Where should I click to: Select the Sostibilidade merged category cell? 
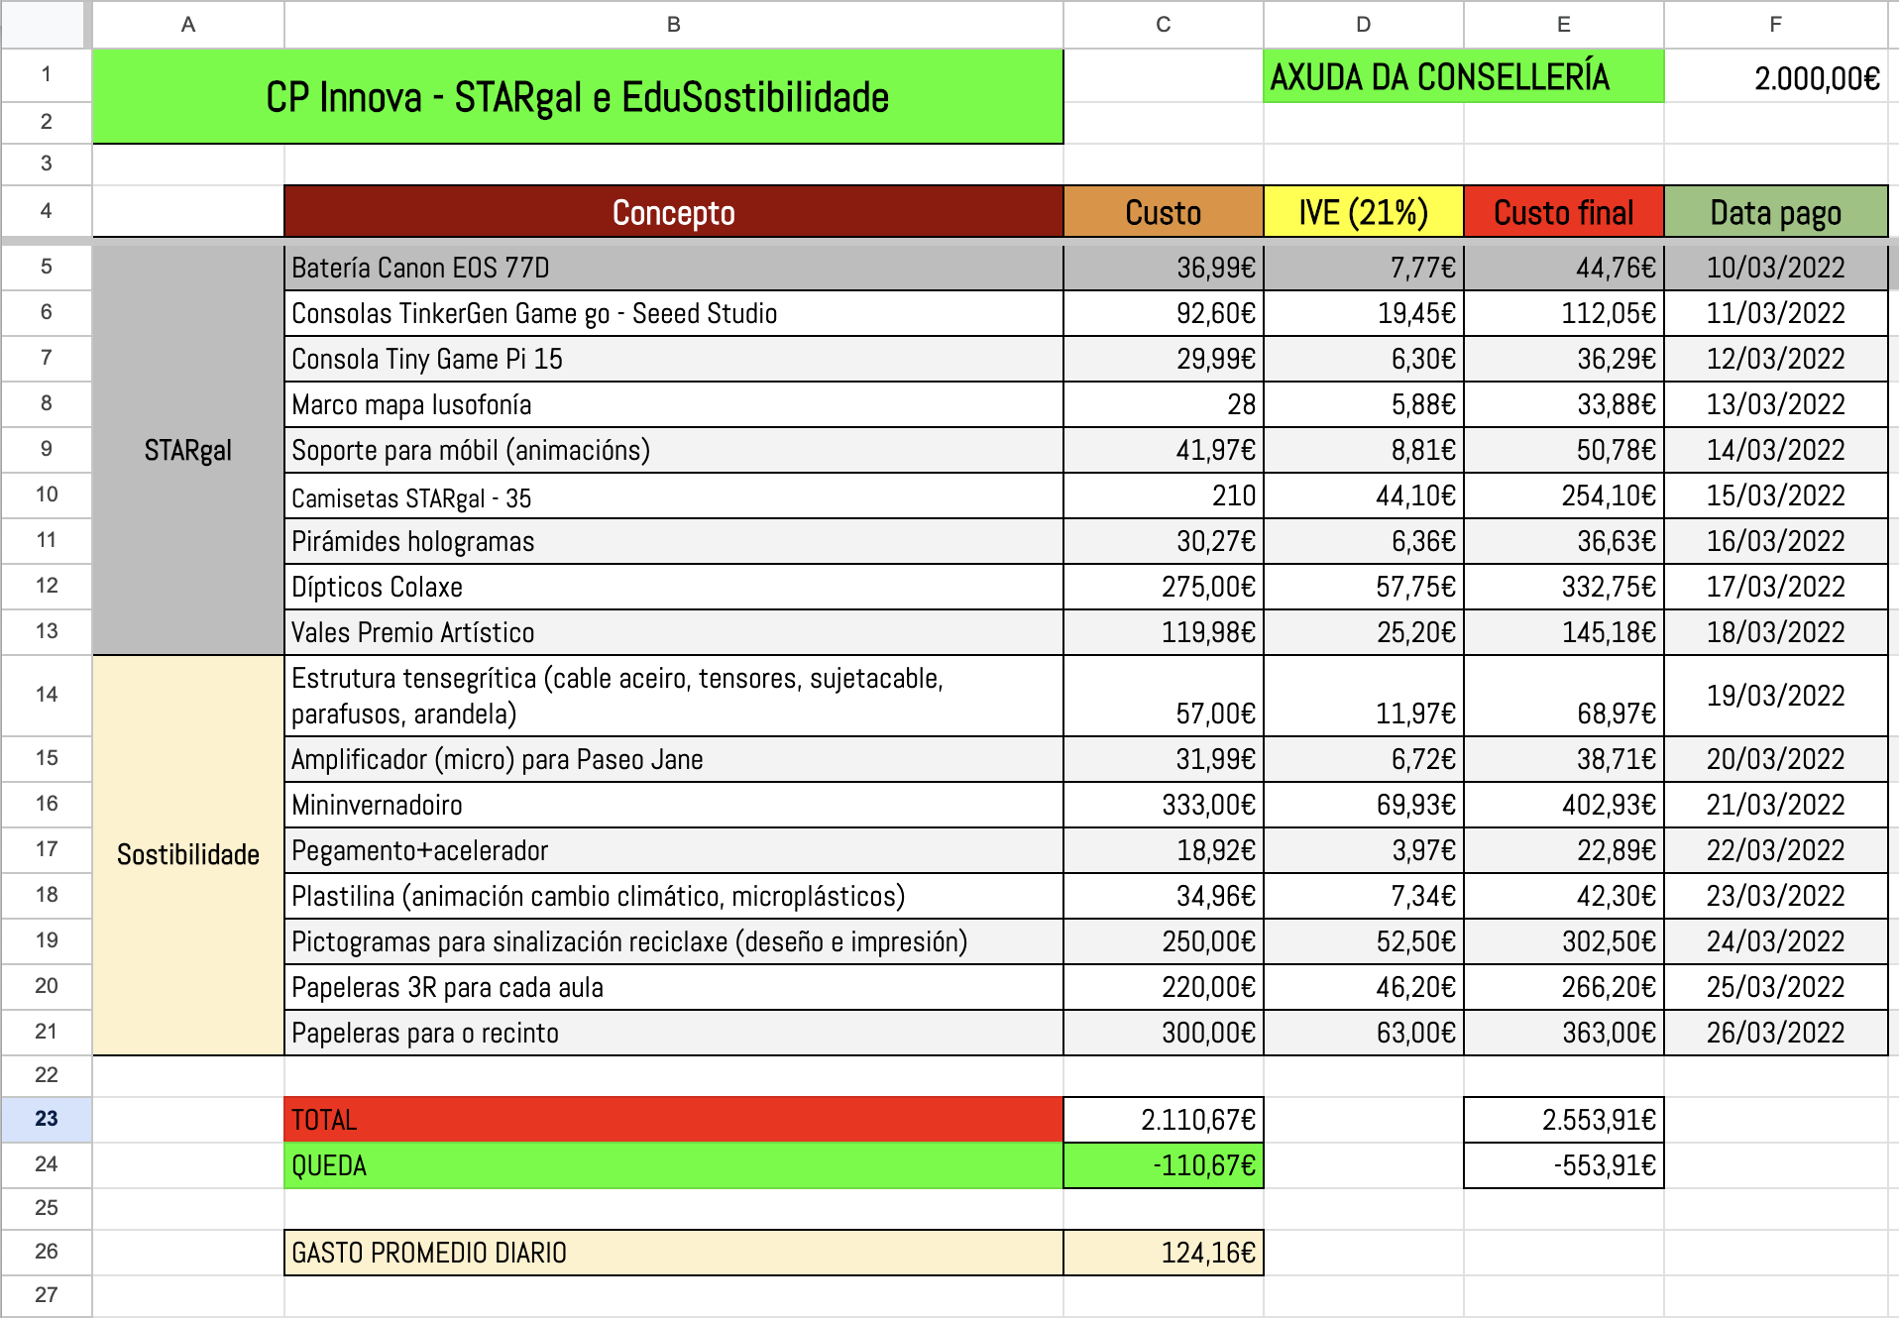pyautogui.click(x=188, y=855)
